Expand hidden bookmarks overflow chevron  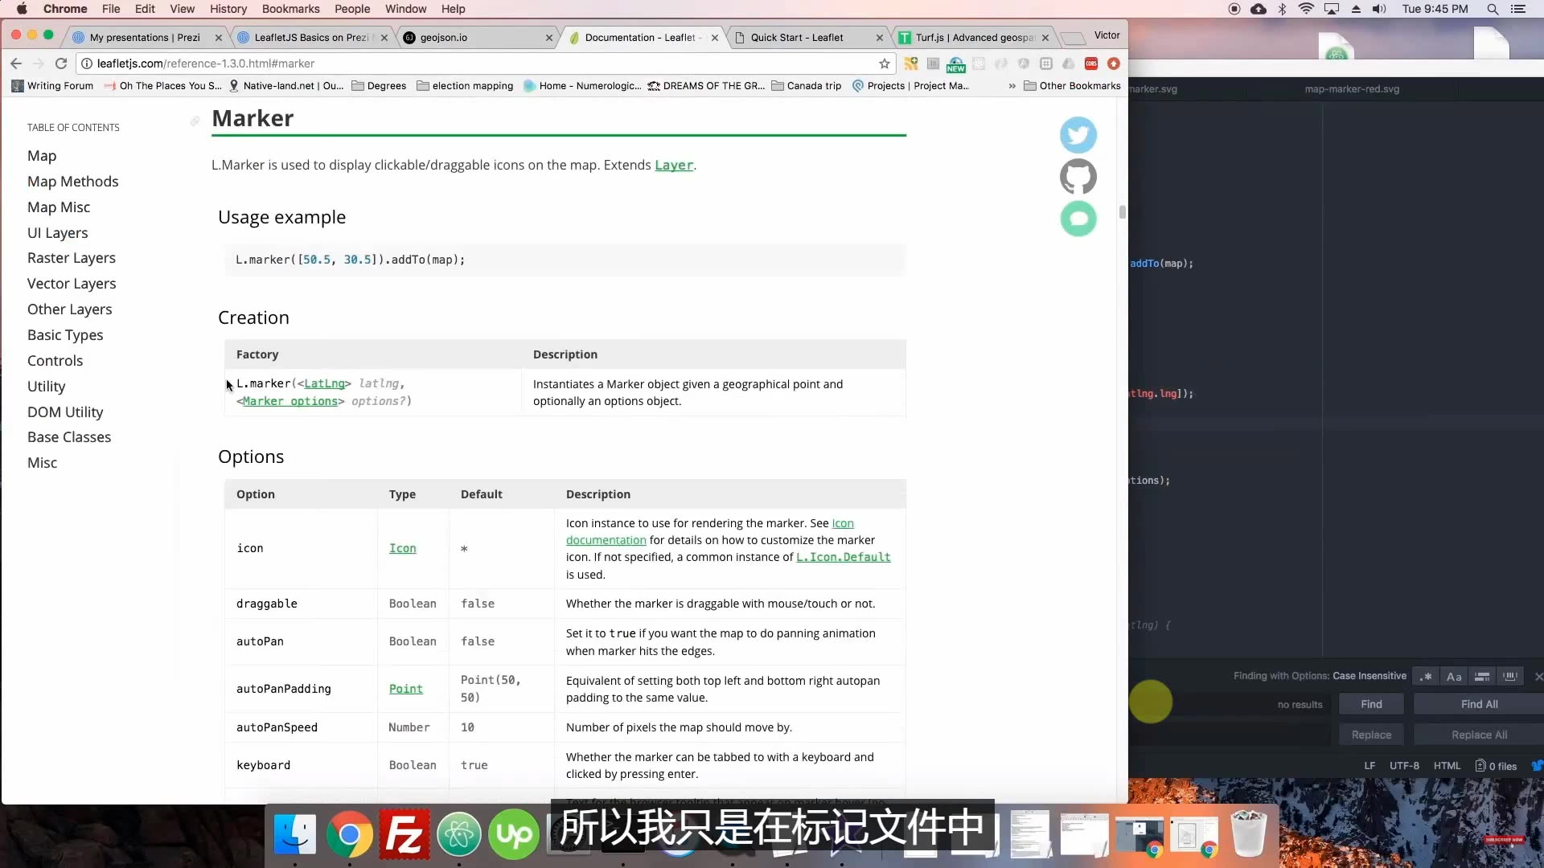(x=1012, y=86)
